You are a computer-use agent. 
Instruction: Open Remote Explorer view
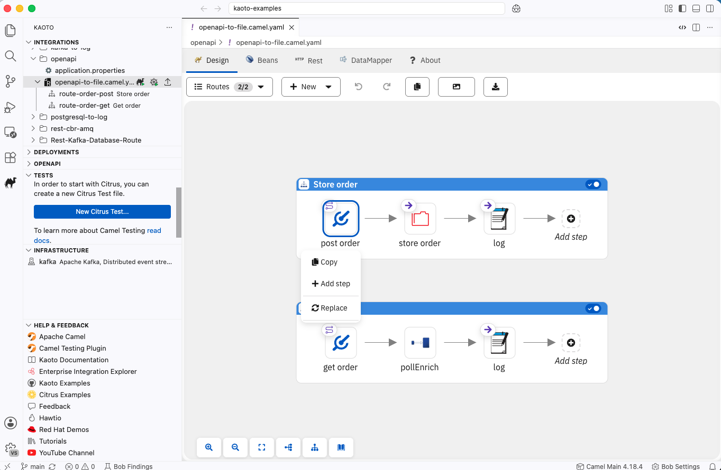10,132
